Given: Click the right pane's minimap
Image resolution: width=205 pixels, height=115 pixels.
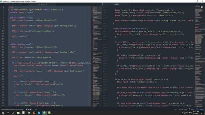Looking at the screenshot, I should (x=200, y=56).
